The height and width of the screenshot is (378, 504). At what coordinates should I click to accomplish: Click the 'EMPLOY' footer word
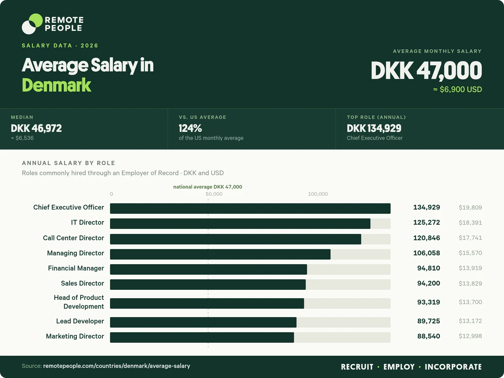[x=399, y=367]
